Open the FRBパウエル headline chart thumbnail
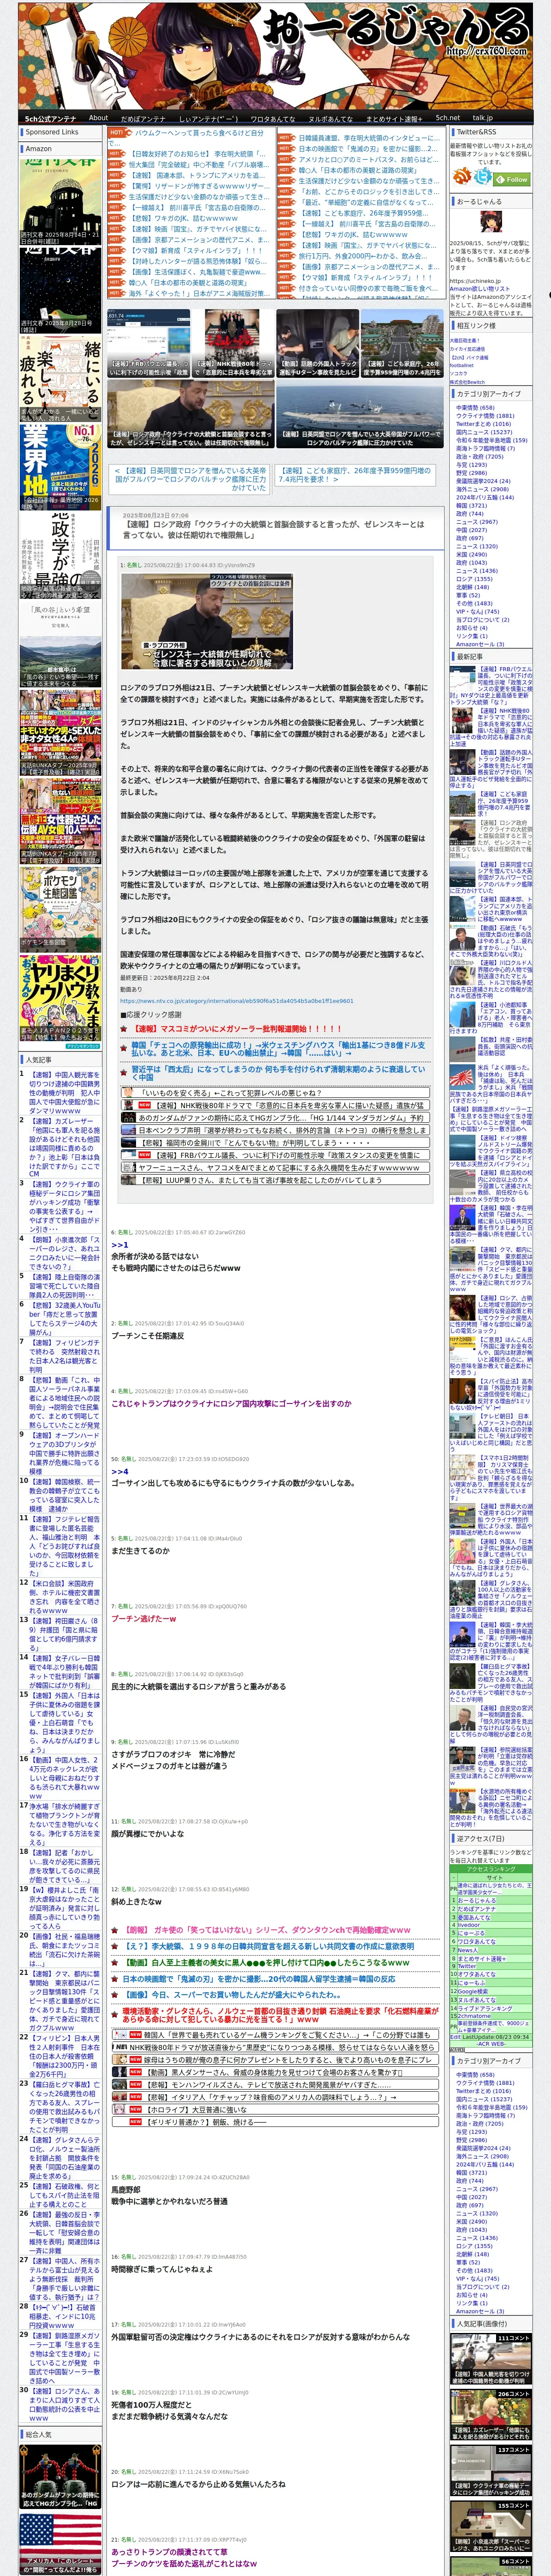 [x=148, y=343]
